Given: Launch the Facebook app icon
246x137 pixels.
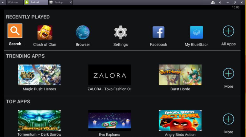Looking at the screenshot, I should (x=159, y=32).
